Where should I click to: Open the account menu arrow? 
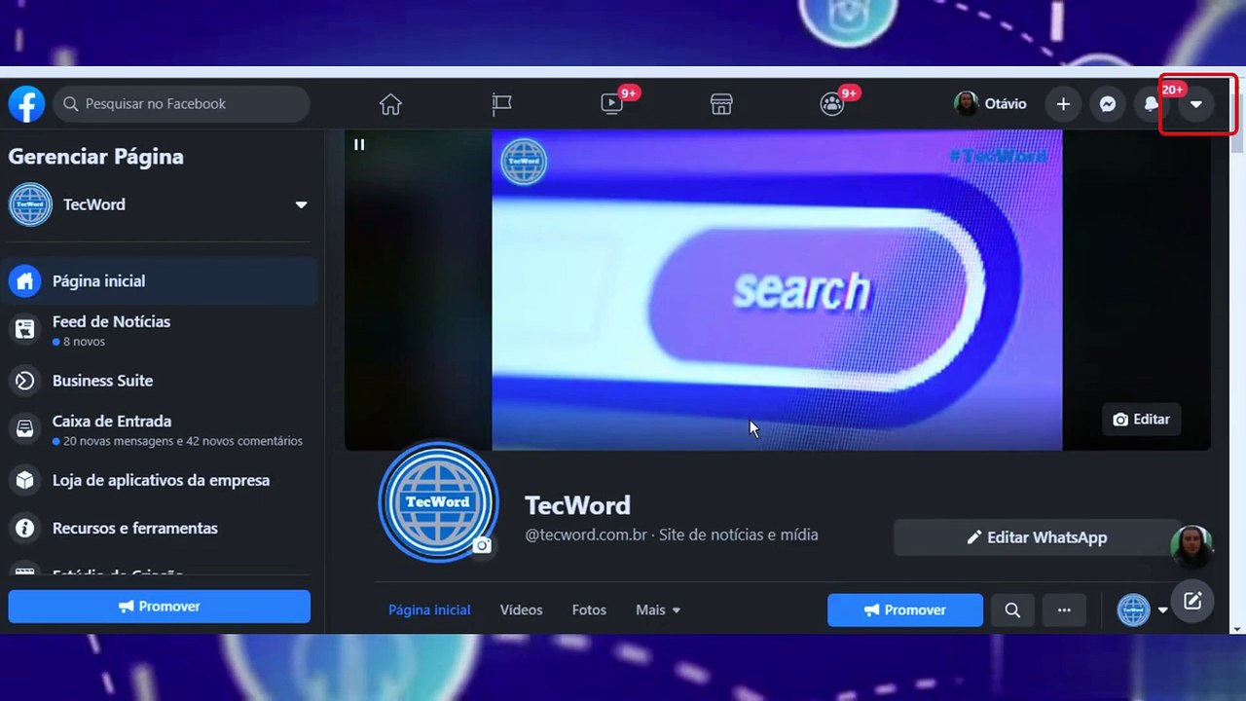1196,104
